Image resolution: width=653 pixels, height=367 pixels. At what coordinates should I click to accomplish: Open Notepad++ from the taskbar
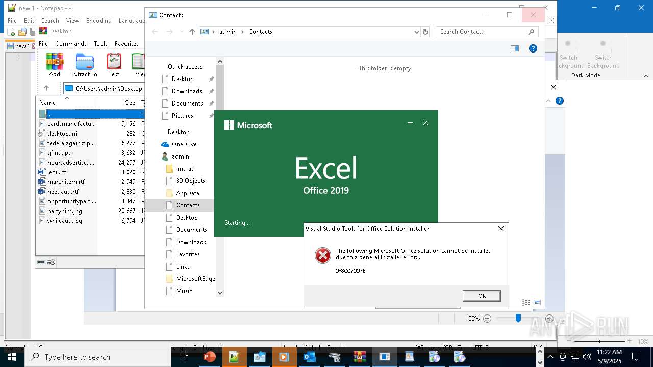tap(234, 357)
